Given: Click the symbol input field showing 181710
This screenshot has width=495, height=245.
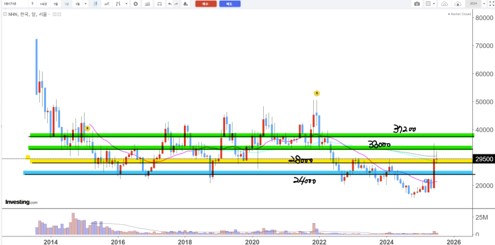Looking at the screenshot, I should point(15,4).
